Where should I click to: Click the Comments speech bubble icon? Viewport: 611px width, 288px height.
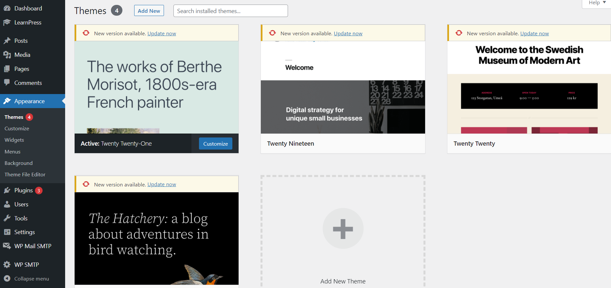coord(7,83)
